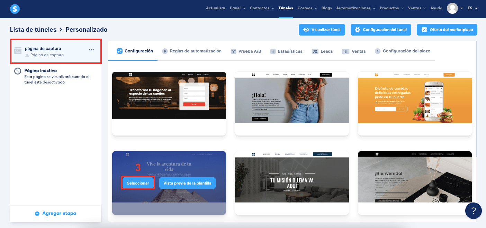Open the Estadísticas tab
The image size is (486, 228).
click(286, 51)
